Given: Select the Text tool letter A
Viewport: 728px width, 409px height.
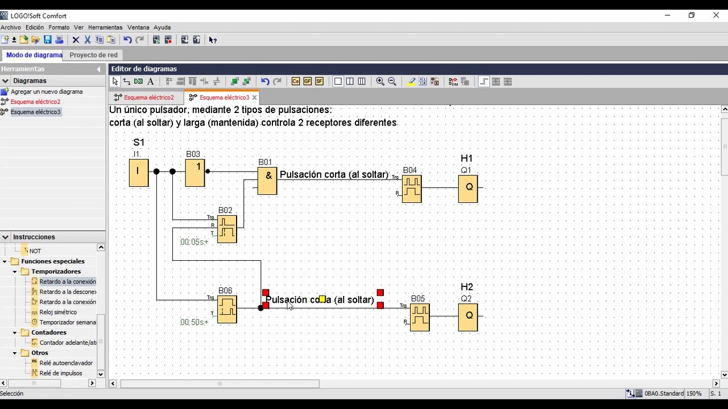Looking at the screenshot, I should [x=151, y=82].
